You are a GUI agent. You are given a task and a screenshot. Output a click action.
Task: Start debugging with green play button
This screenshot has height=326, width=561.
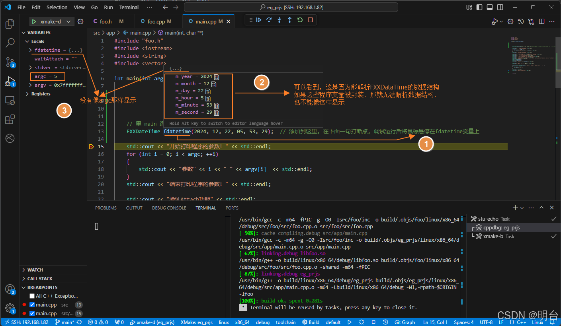point(35,21)
